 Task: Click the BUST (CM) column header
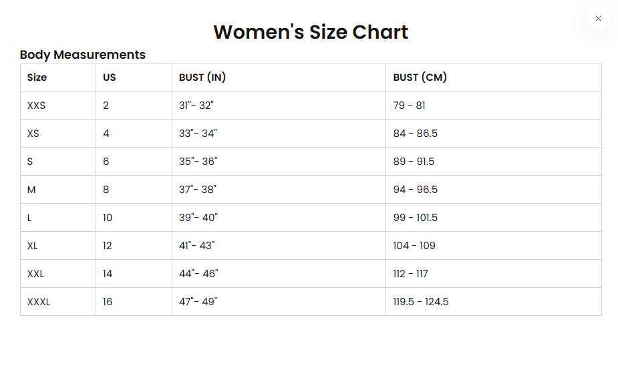pos(420,77)
